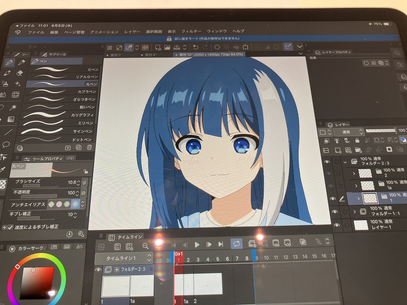Screen dimensions: 407x305
Task: Switch to canvas tab 素材1
Action: pos(115,55)
